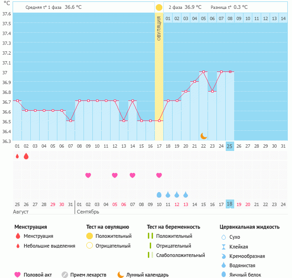Select the highlighted cycle day 25
292x278 pixels.
click(x=229, y=146)
